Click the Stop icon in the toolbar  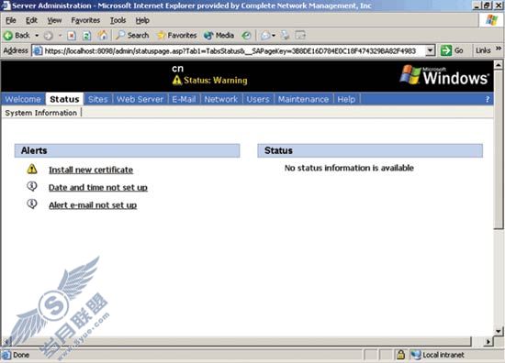72,36
